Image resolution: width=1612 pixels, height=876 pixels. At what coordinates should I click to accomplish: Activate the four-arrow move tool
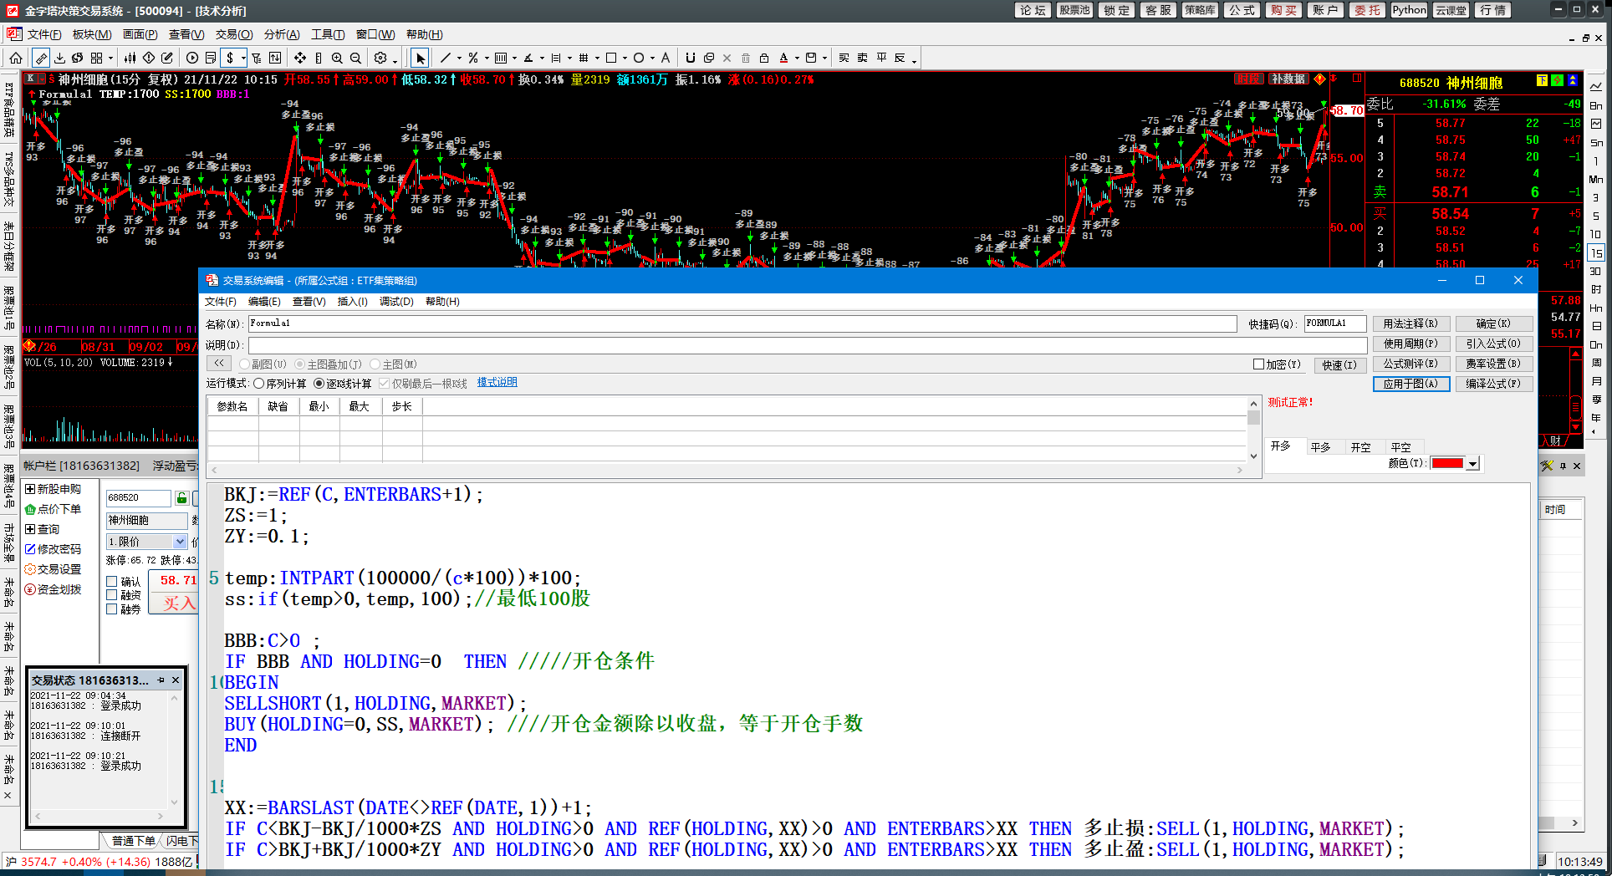click(299, 58)
